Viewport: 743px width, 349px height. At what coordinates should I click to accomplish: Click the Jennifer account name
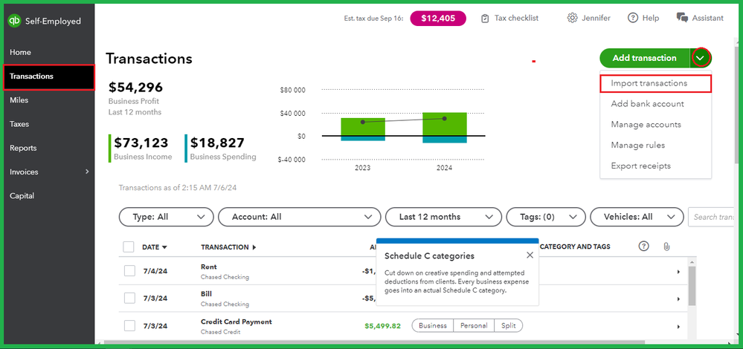click(x=596, y=19)
